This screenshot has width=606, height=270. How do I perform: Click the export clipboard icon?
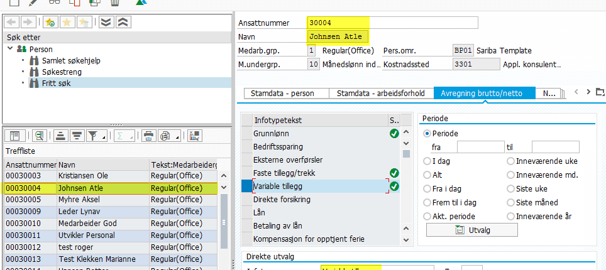[x=165, y=136]
